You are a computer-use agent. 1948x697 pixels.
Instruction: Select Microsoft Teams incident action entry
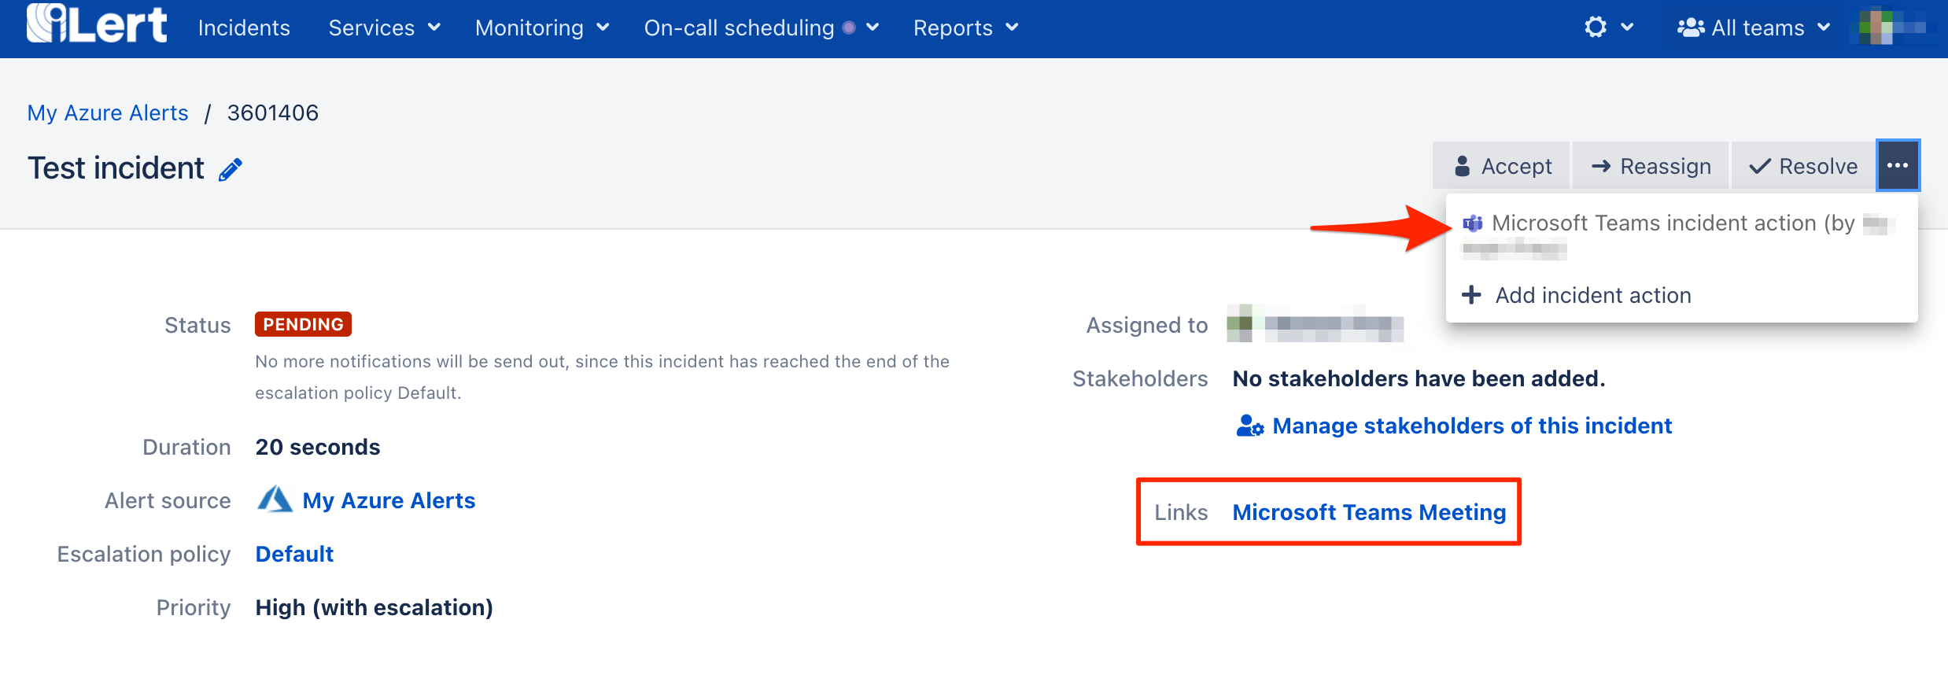point(1672,223)
